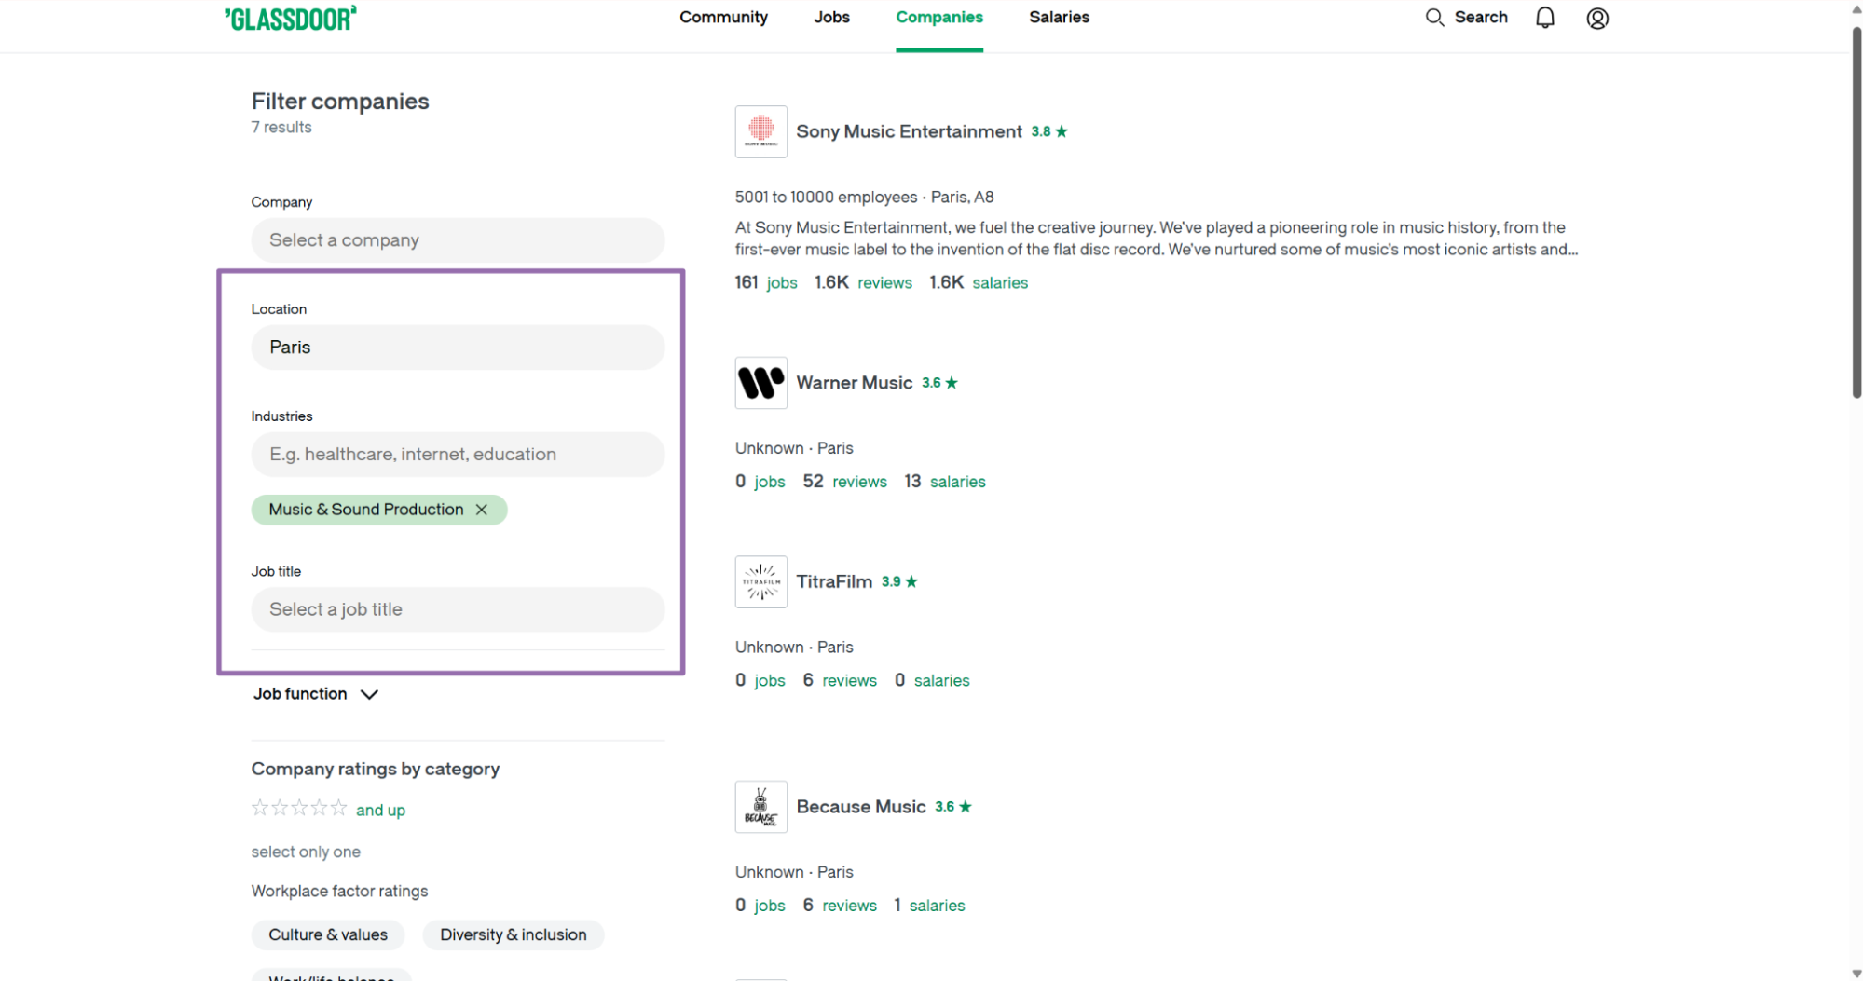Viewport: 1863px width, 982px height.
Task: Click Warner Music's 3.6 star rating
Action: click(x=939, y=383)
